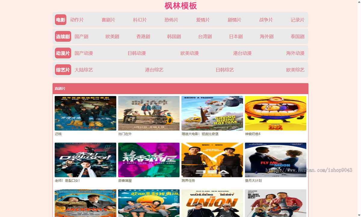Click the 出门在外 title text
The image size is (361, 217).
[125, 134]
